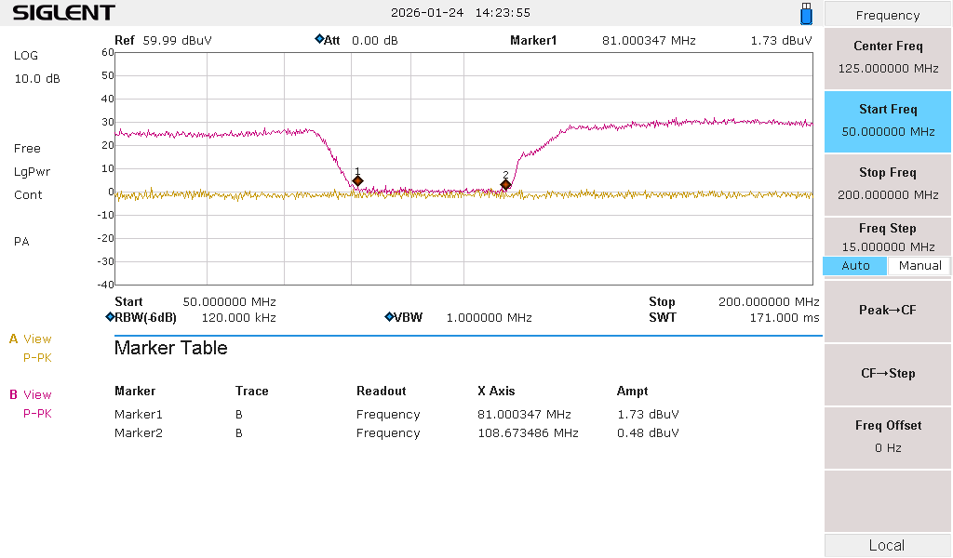
Task: Click 0.48 dBuV amplitude cell
Action: (x=648, y=433)
